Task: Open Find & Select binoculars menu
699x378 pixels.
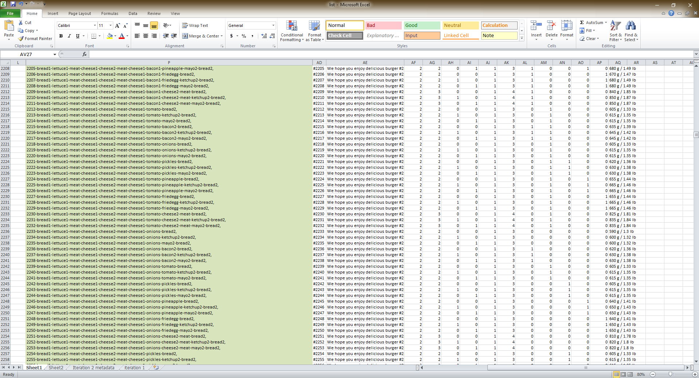Action: click(x=631, y=31)
